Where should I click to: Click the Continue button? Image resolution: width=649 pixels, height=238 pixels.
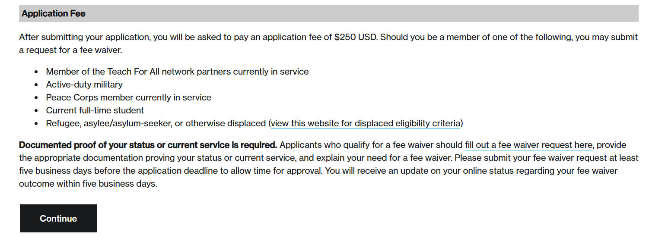click(58, 218)
